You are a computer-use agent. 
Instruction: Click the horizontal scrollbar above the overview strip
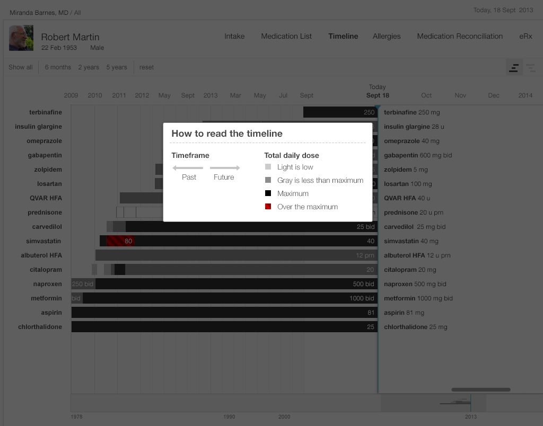(x=481, y=389)
